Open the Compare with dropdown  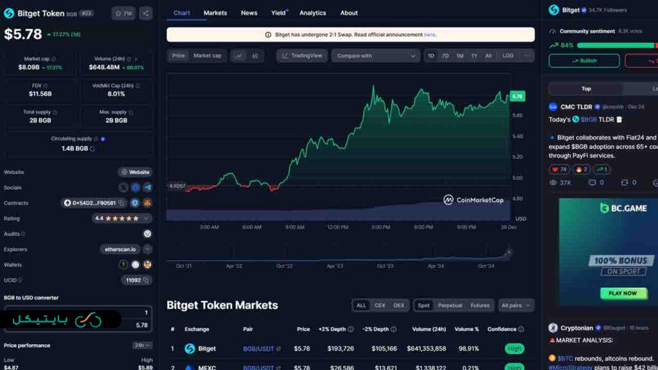pos(376,56)
